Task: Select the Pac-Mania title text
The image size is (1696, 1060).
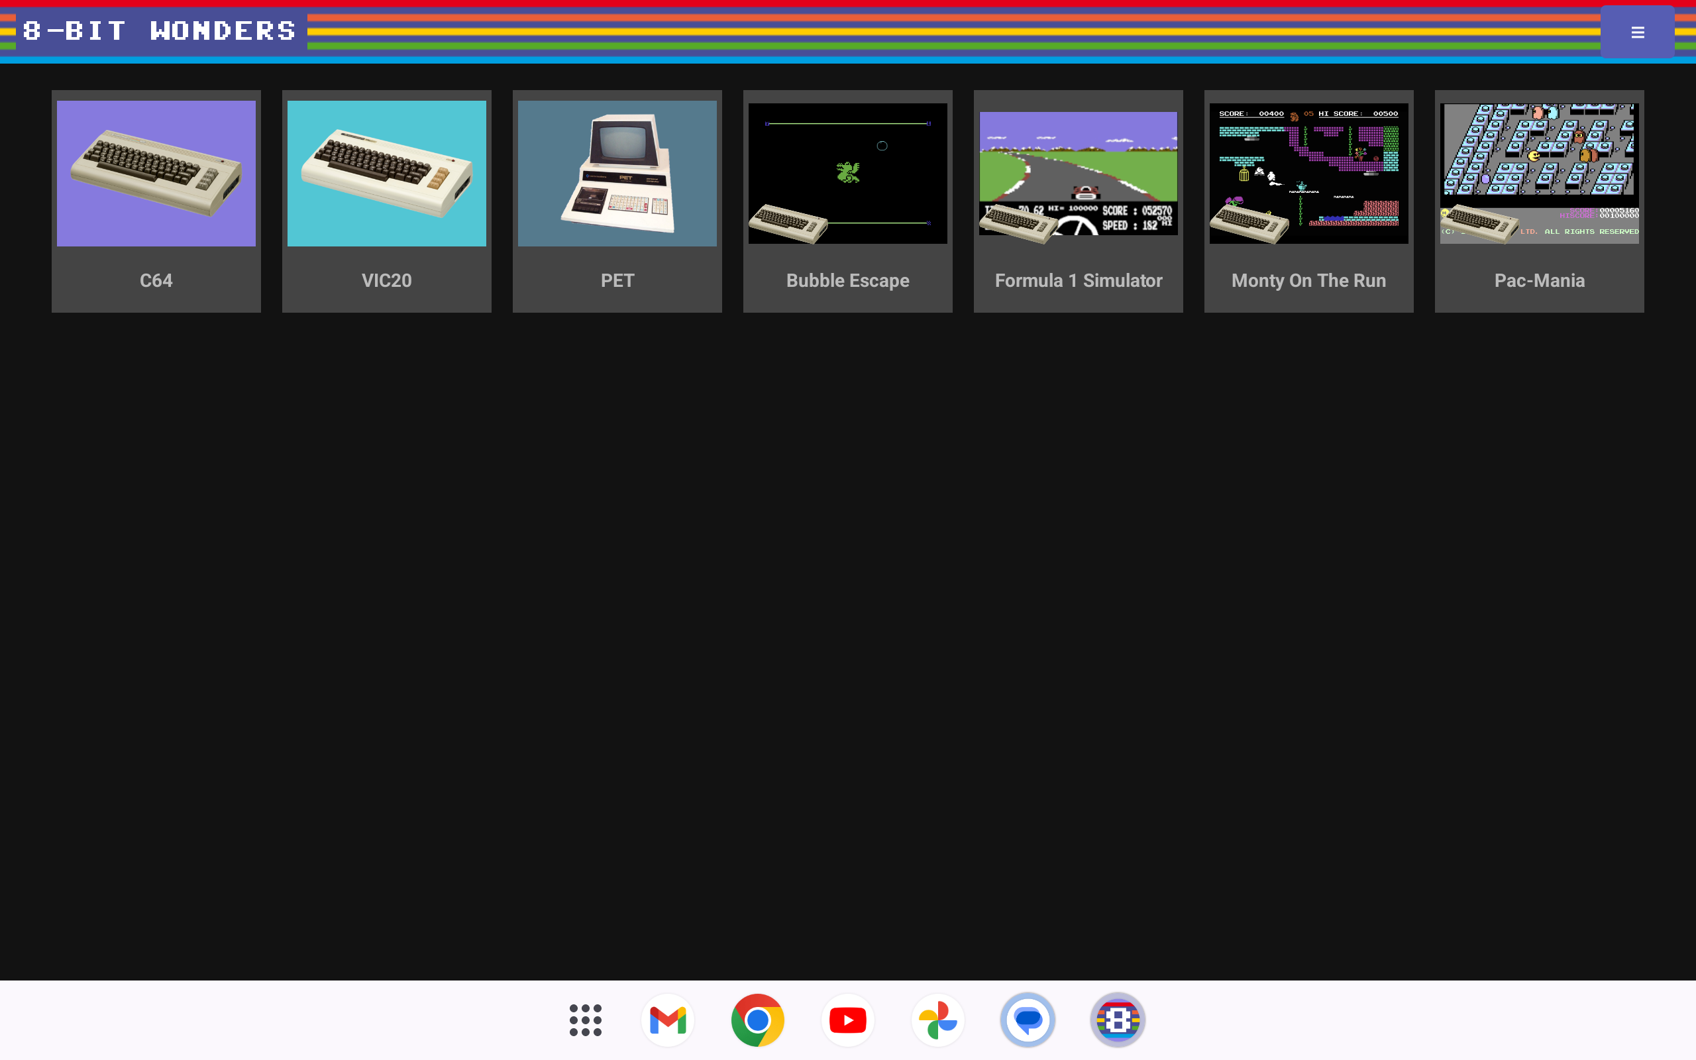Action: [x=1540, y=280]
